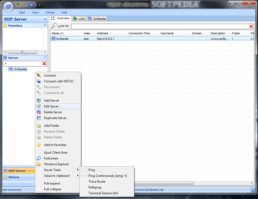258x199 pixels.
Task: Select Trace Route
Action: point(107,182)
